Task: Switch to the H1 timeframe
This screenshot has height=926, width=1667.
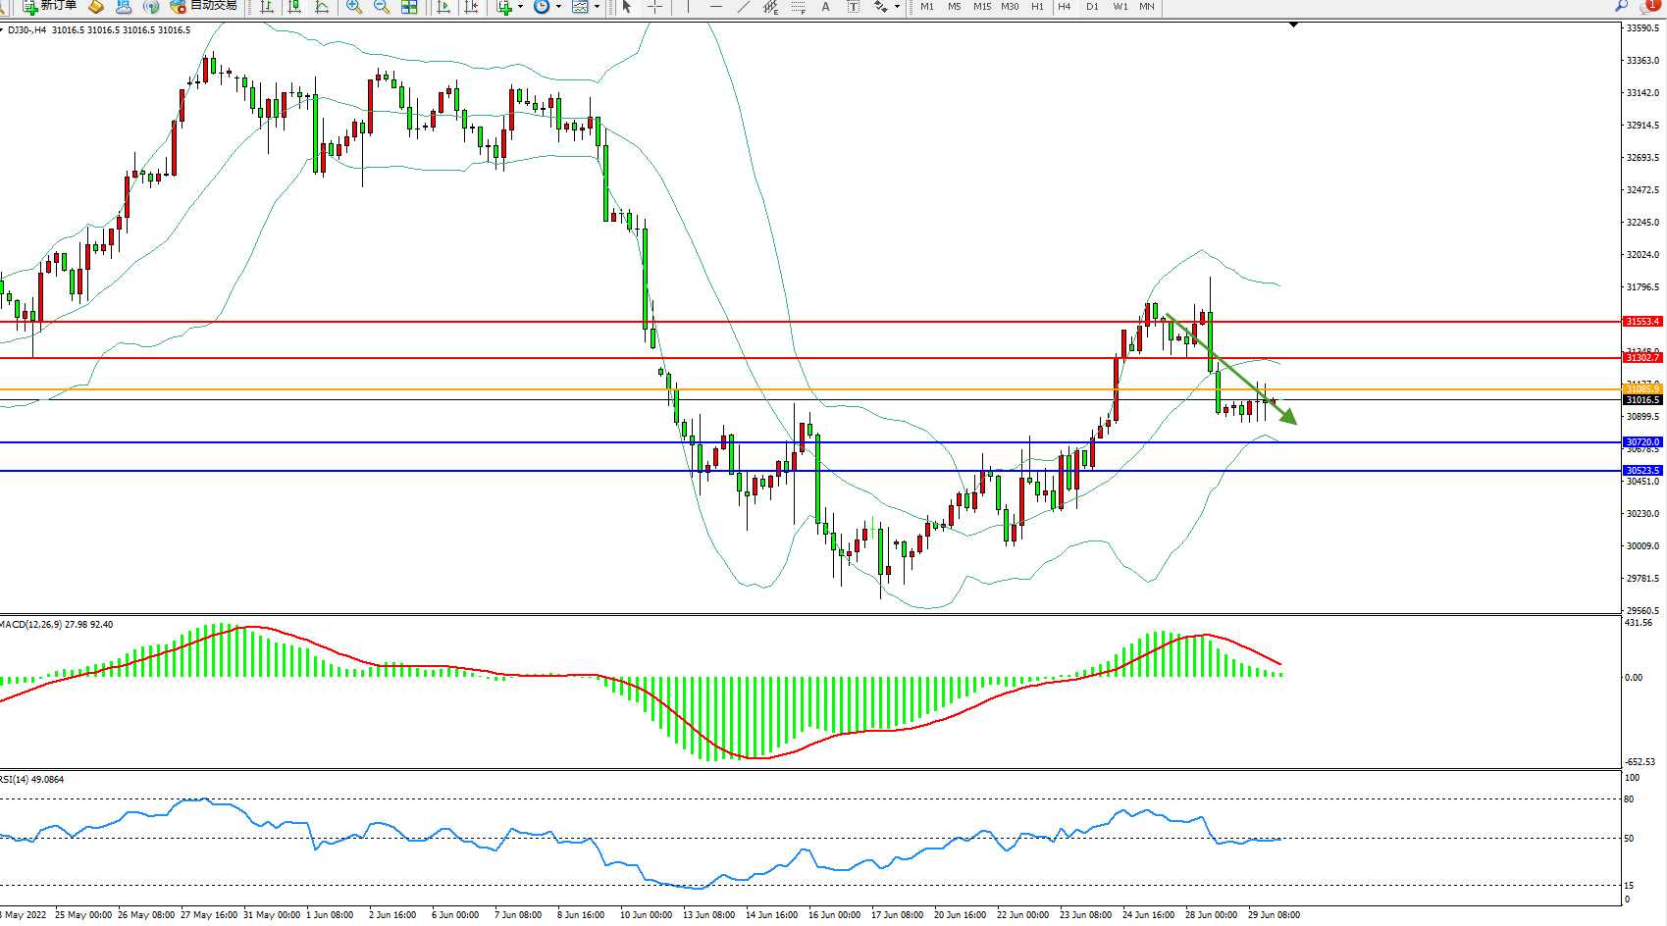Action: [x=1037, y=7]
